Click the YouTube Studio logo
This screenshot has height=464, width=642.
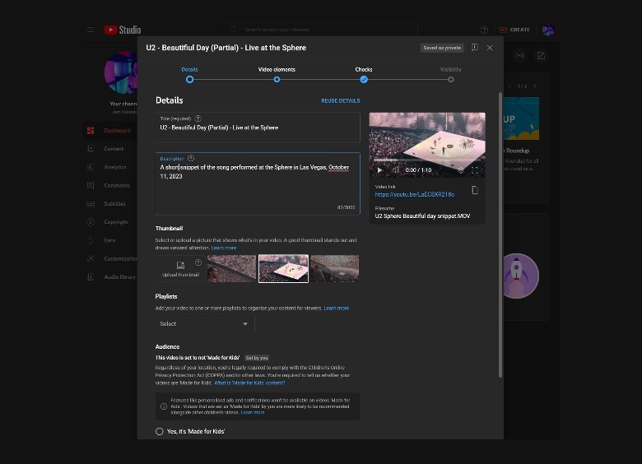(x=123, y=30)
